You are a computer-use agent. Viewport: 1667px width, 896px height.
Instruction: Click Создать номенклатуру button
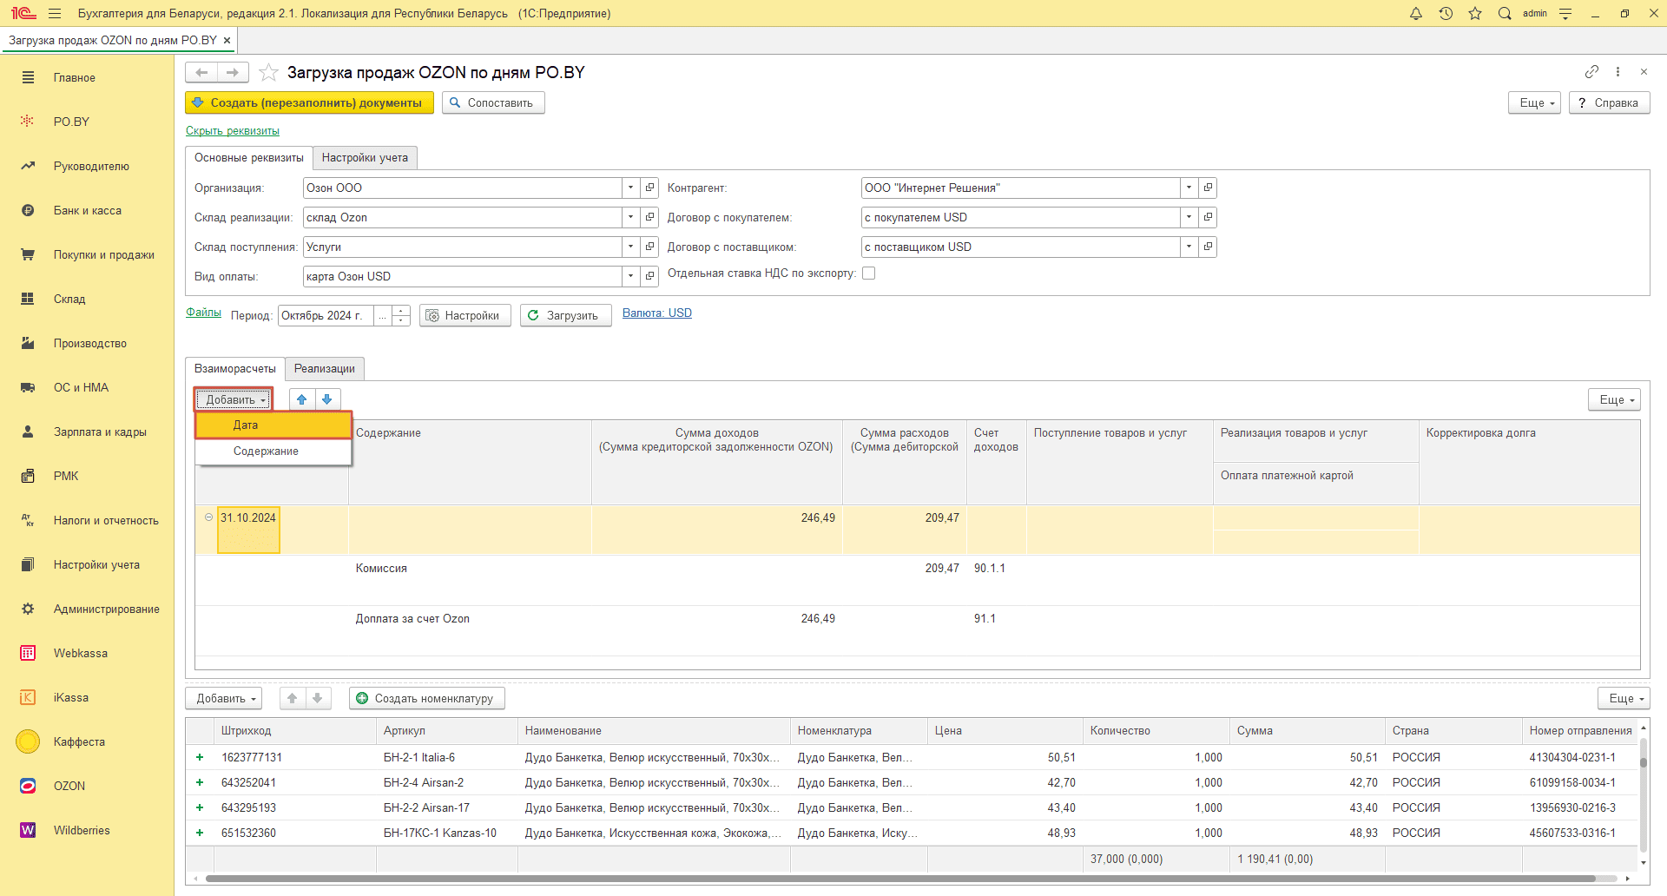427,698
